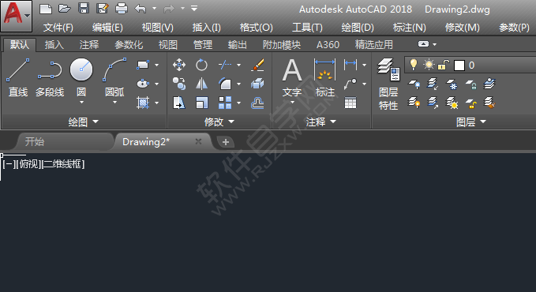536x292 pixels.
Task: Open the File (文件) menu
Action: point(58,28)
